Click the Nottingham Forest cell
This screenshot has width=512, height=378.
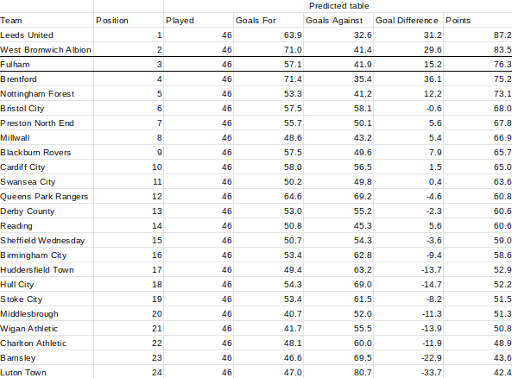[47, 94]
